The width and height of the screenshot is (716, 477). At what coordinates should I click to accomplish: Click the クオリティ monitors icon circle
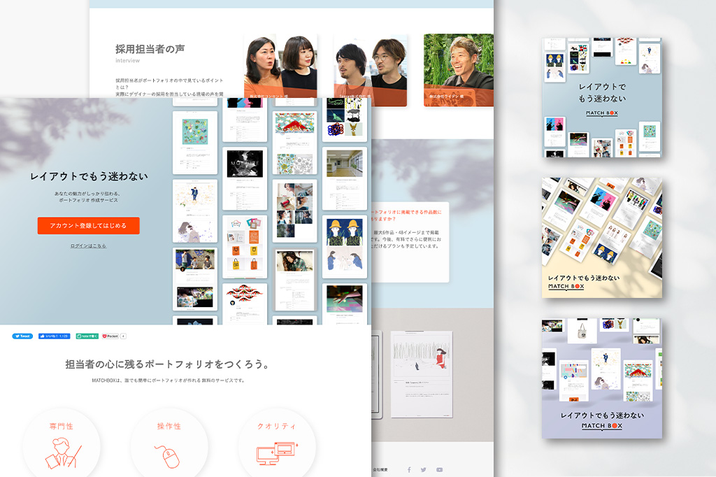pos(277,445)
